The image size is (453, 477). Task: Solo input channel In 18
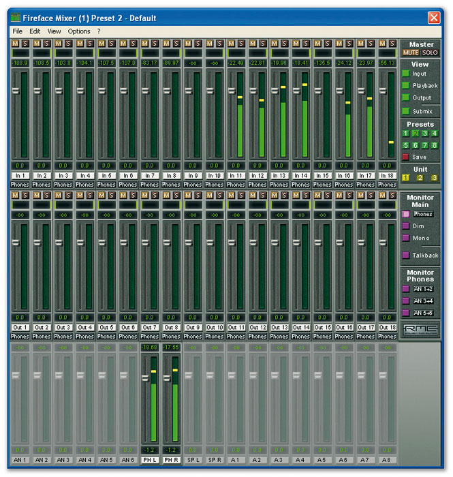[392, 43]
